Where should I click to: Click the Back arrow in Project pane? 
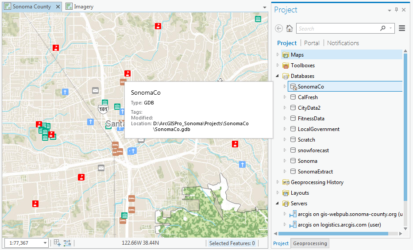pos(279,28)
